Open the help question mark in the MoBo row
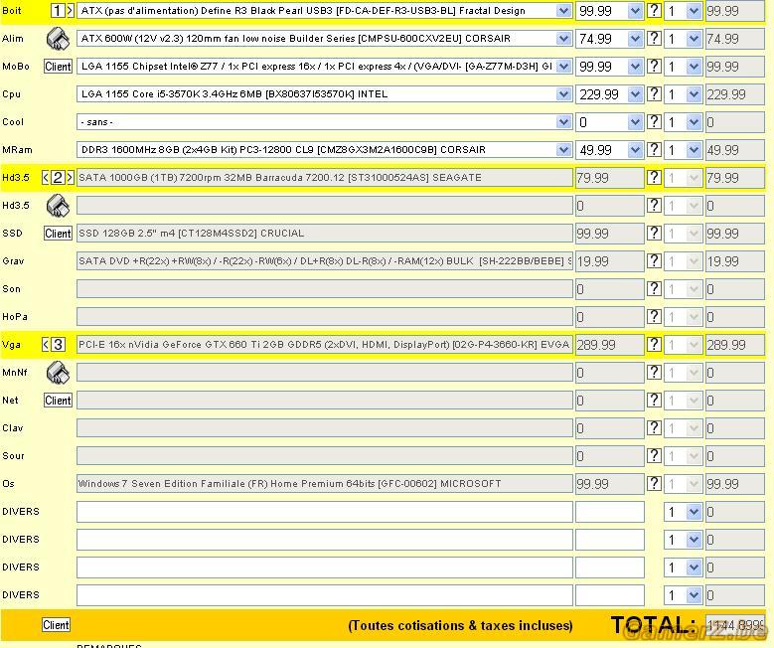774x648 pixels. pyautogui.click(x=654, y=66)
